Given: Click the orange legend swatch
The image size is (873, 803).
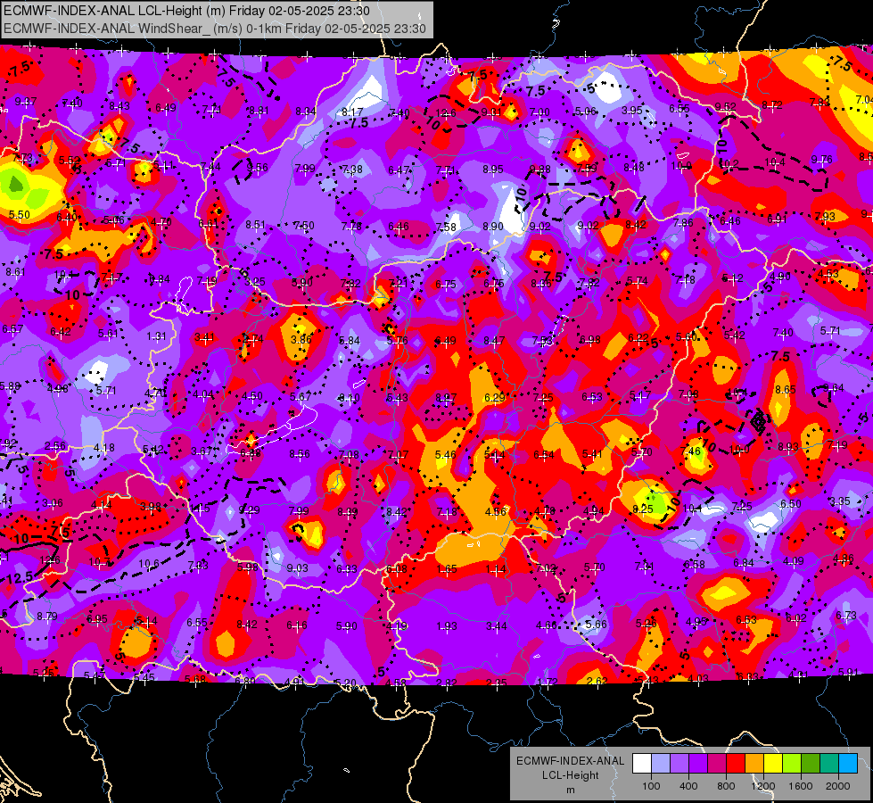Looking at the screenshot, I should pos(754,764).
